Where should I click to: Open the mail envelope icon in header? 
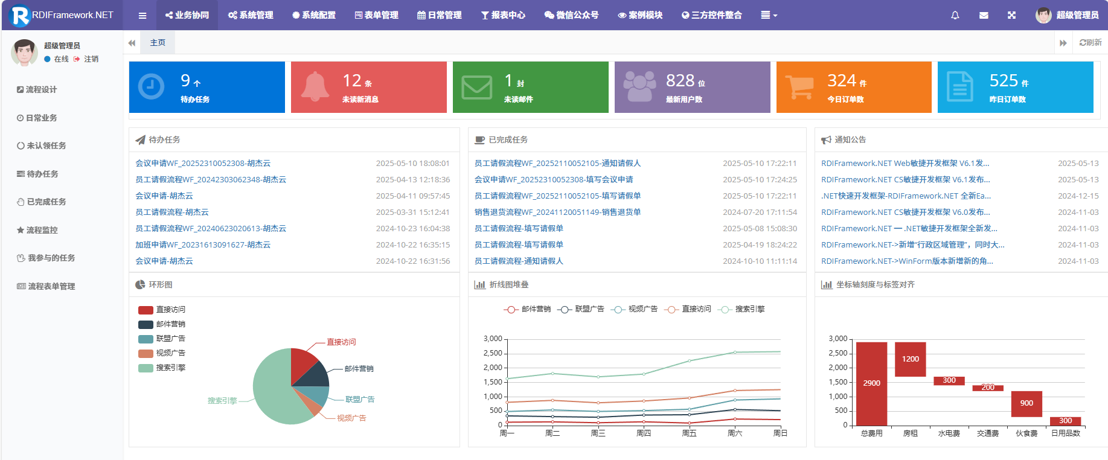point(984,15)
